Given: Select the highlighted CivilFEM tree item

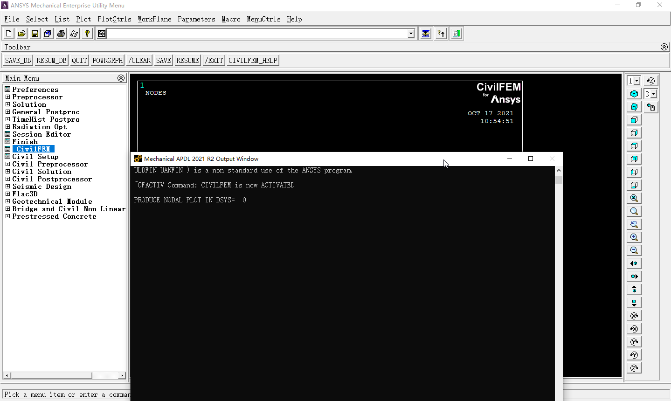Looking at the screenshot, I should pyautogui.click(x=33, y=149).
